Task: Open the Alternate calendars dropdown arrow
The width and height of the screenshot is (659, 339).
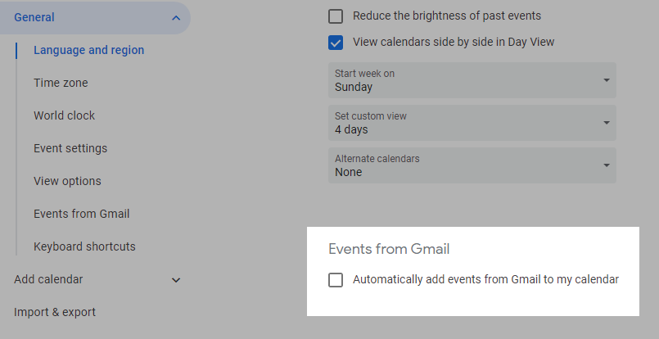Action: click(607, 165)
